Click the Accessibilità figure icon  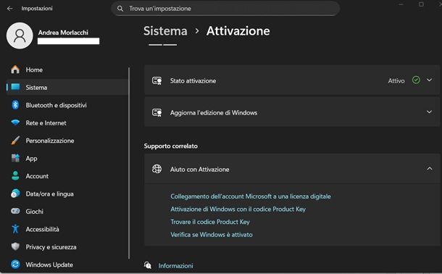(x=15, y=229)
